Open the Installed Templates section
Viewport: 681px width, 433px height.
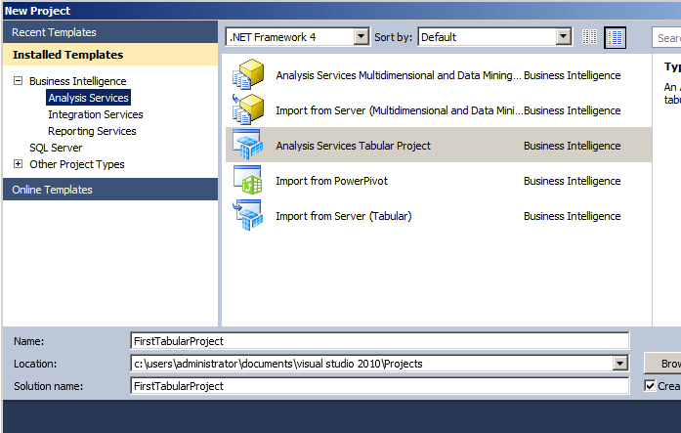click(110, 55)
